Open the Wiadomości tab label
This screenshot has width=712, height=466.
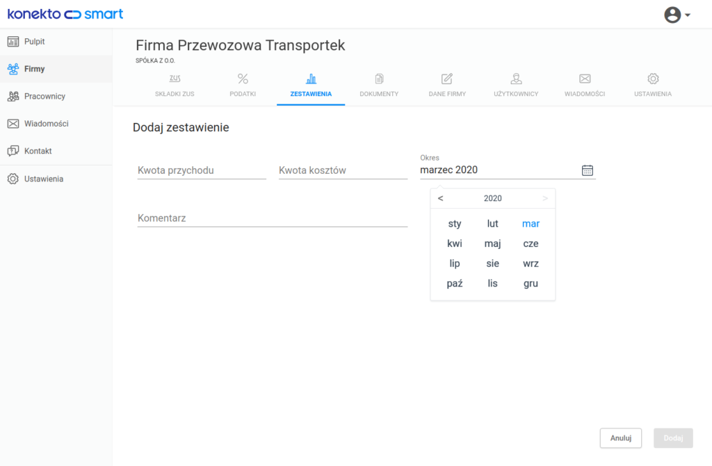585,94
